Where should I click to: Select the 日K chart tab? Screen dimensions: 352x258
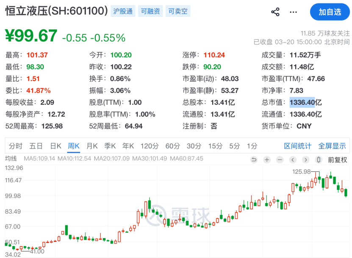55,146
